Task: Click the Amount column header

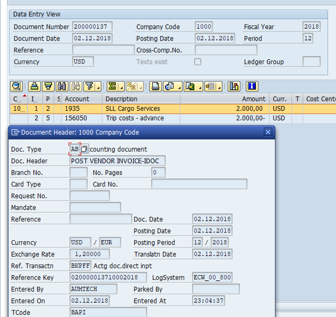Action: click(x=253, y=99)
